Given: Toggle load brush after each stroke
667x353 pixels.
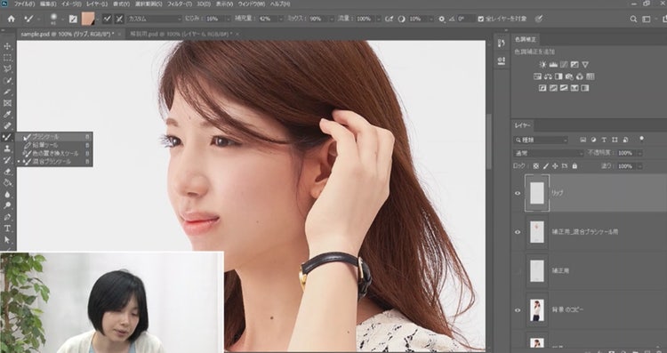Looking at the screenshot, I should tap(108, 19).
